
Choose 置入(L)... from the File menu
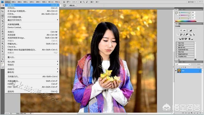[x=32, y=57]
